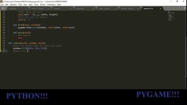Click the tab scroll left arrow
This screenshot has width=187, height=105.
[x=2, y=8]
